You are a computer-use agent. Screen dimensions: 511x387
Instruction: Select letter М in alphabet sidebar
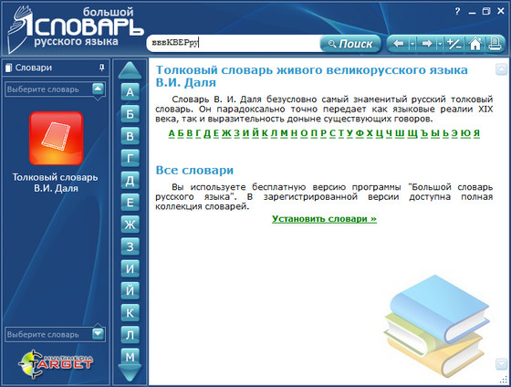[x=130, y=356]
